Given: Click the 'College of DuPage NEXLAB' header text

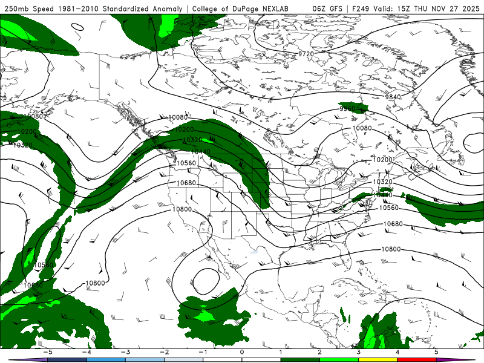Looking at the screenshot, I should point(240,8).
